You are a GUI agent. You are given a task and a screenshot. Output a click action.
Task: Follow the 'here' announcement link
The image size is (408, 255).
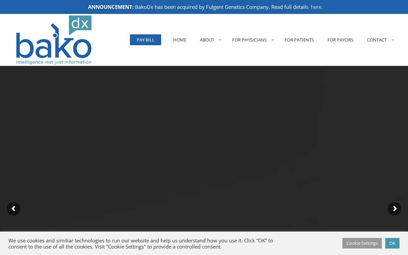pos(316,7)
